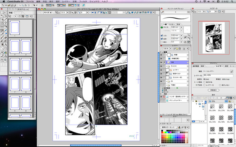Select the rectangle shape tool
This screenshot has width=236, height=147.
pyautogui.click(x=6, y=48)
